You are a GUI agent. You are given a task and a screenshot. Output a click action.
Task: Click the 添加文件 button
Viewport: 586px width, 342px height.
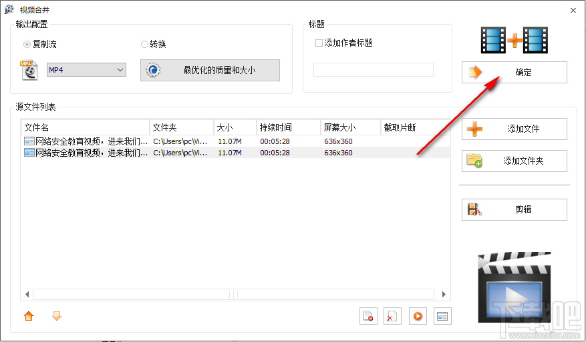pyautogui.click(x=515, y=129)
